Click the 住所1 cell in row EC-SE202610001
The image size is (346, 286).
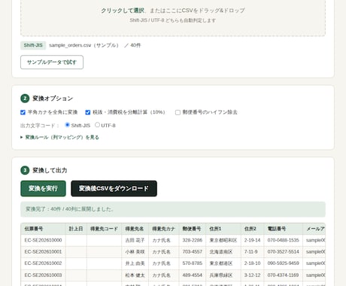click(223, 252)
